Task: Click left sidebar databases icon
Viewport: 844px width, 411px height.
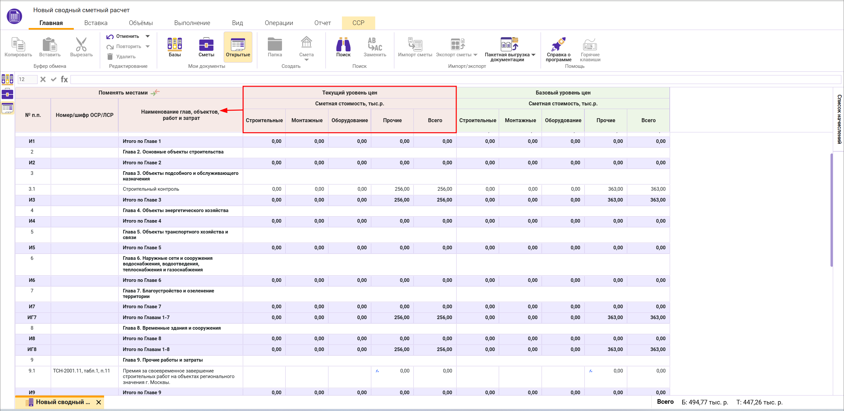Action: pyautogui.click(x=7, y=79)
